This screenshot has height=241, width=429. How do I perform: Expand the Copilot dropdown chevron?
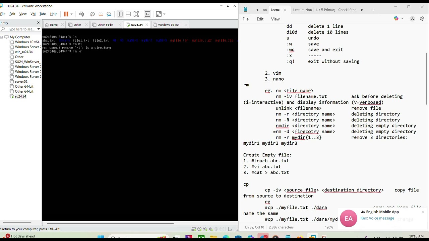point(402,19)
